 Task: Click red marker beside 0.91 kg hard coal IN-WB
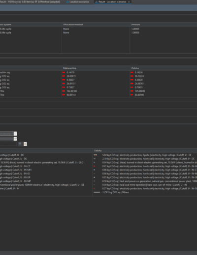pyautogui.click(x=94, y=166)
